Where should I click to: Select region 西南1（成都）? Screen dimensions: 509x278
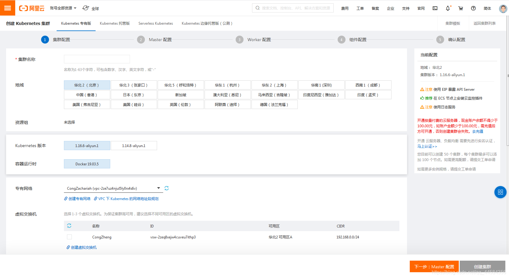click(x=368, y=85)
